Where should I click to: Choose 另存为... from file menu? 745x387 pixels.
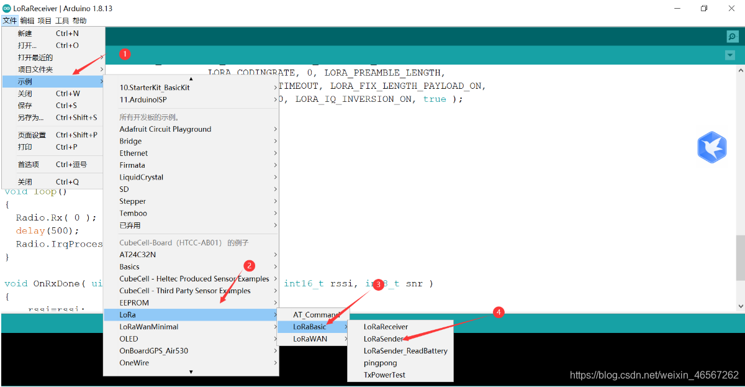point(53,117)
